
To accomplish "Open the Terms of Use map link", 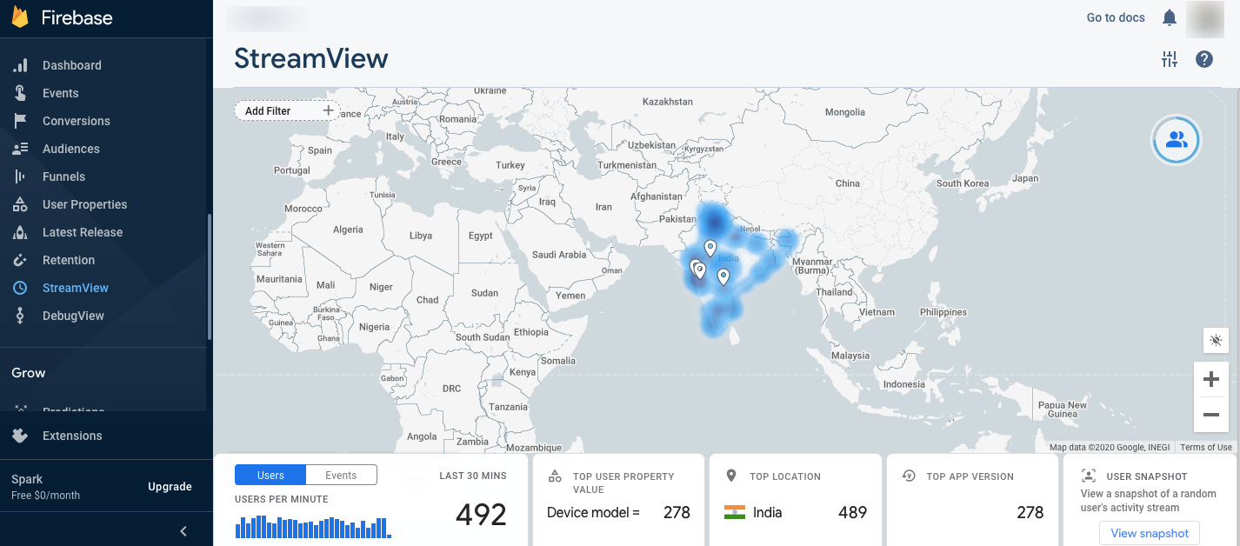I will click(1206, 447).
